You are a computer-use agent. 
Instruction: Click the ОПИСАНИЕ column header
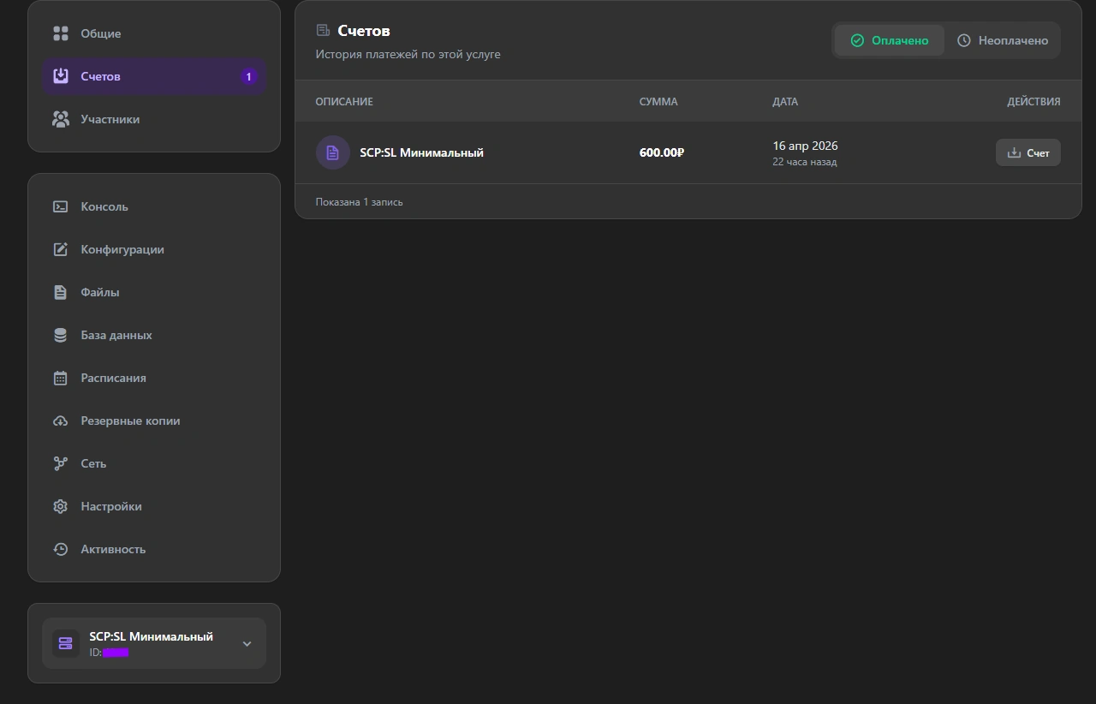344,101
